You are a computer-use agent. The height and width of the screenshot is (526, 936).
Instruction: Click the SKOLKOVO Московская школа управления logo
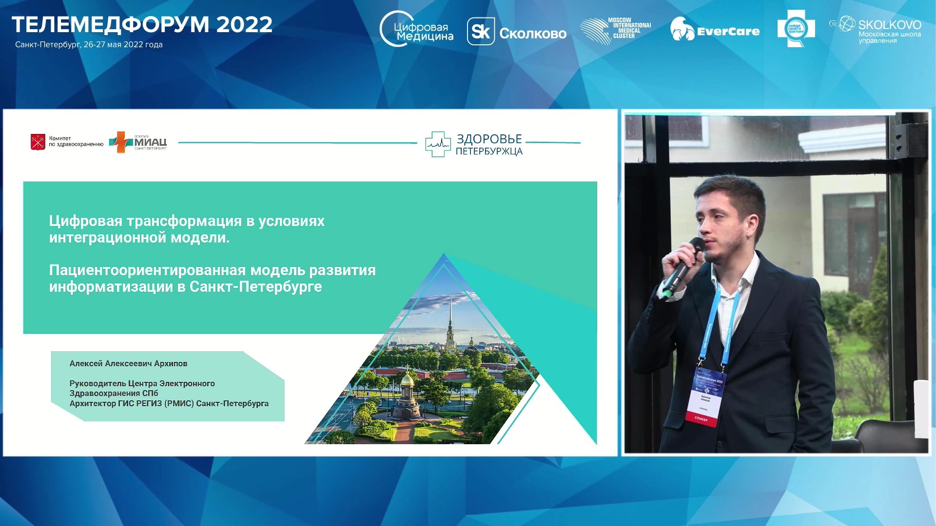pyautogui.click(x=876, y=30)
